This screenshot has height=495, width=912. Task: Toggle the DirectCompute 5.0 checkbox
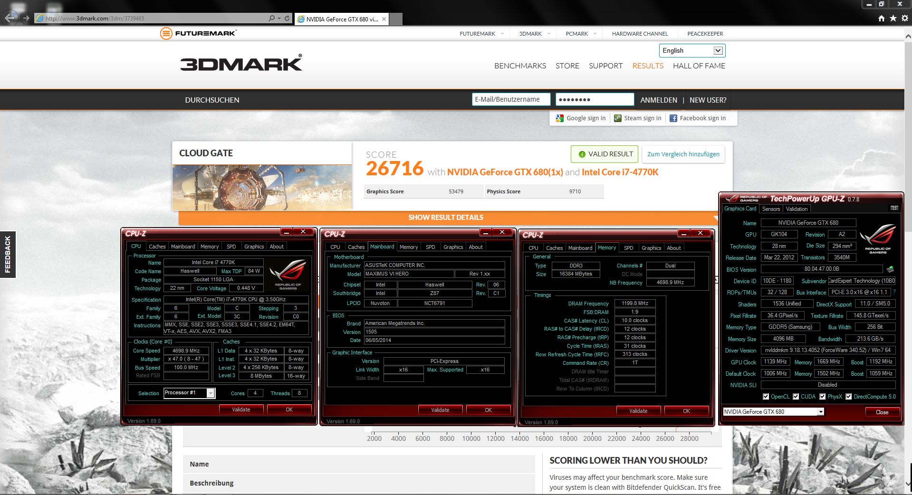pos(848,396)
